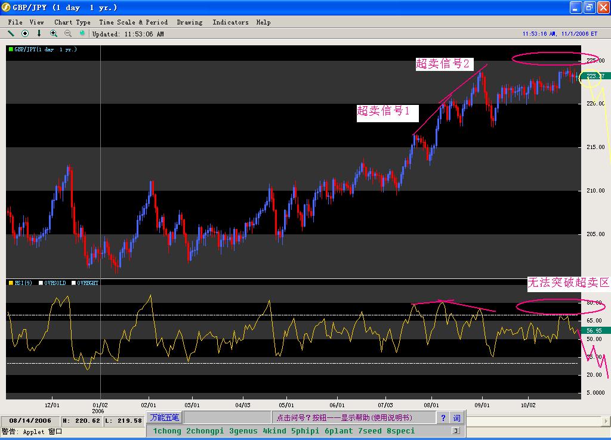The width and height of the screenshot is (611, 440).
Task: Open the File menu
Action: pos(15,22)
